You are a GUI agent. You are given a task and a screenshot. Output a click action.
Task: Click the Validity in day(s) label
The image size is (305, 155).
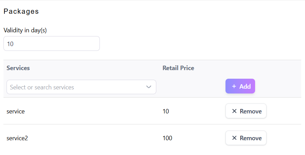click(x=25, y=30)
